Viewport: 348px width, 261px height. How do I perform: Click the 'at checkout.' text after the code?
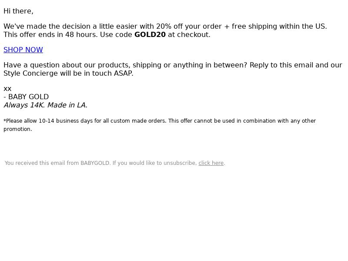pyautogui.click(x=189, y=35)
